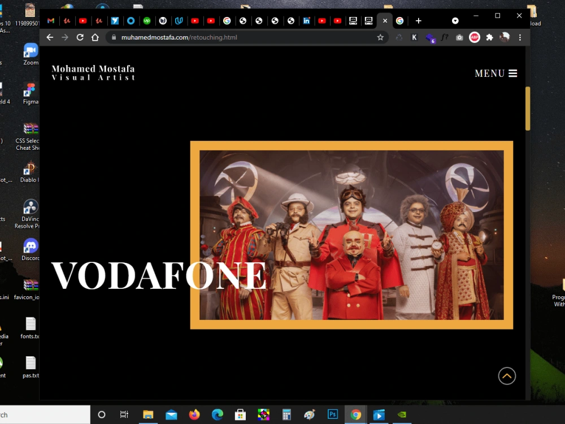
Task: Select the DaVinci Resolve desktop shortcut
Action: 27,214
